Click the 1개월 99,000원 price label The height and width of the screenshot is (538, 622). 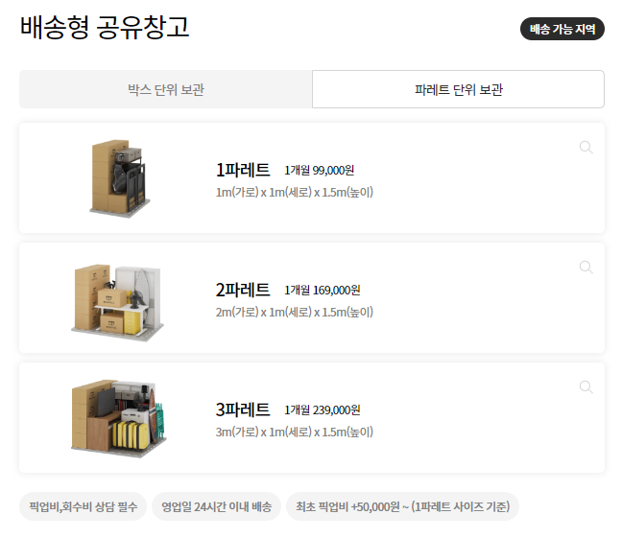coord(319,171)
